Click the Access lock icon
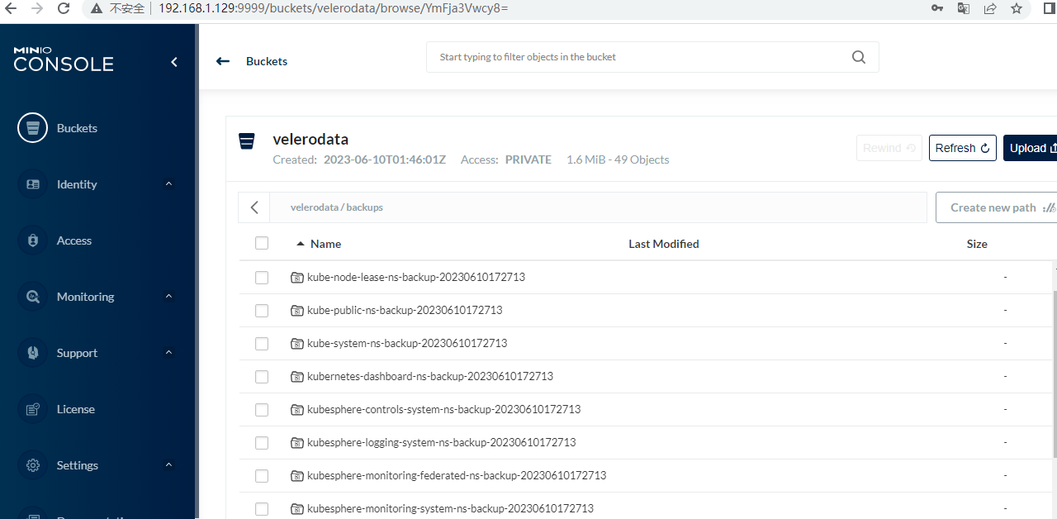This screenshot has height=519, width=1057. pos(33,240)
